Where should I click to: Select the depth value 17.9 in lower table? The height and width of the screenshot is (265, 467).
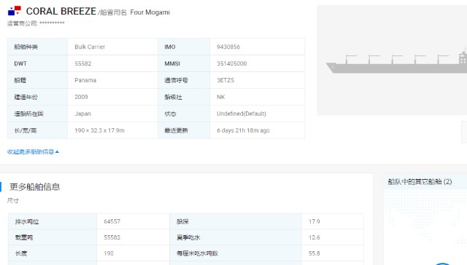314,221
